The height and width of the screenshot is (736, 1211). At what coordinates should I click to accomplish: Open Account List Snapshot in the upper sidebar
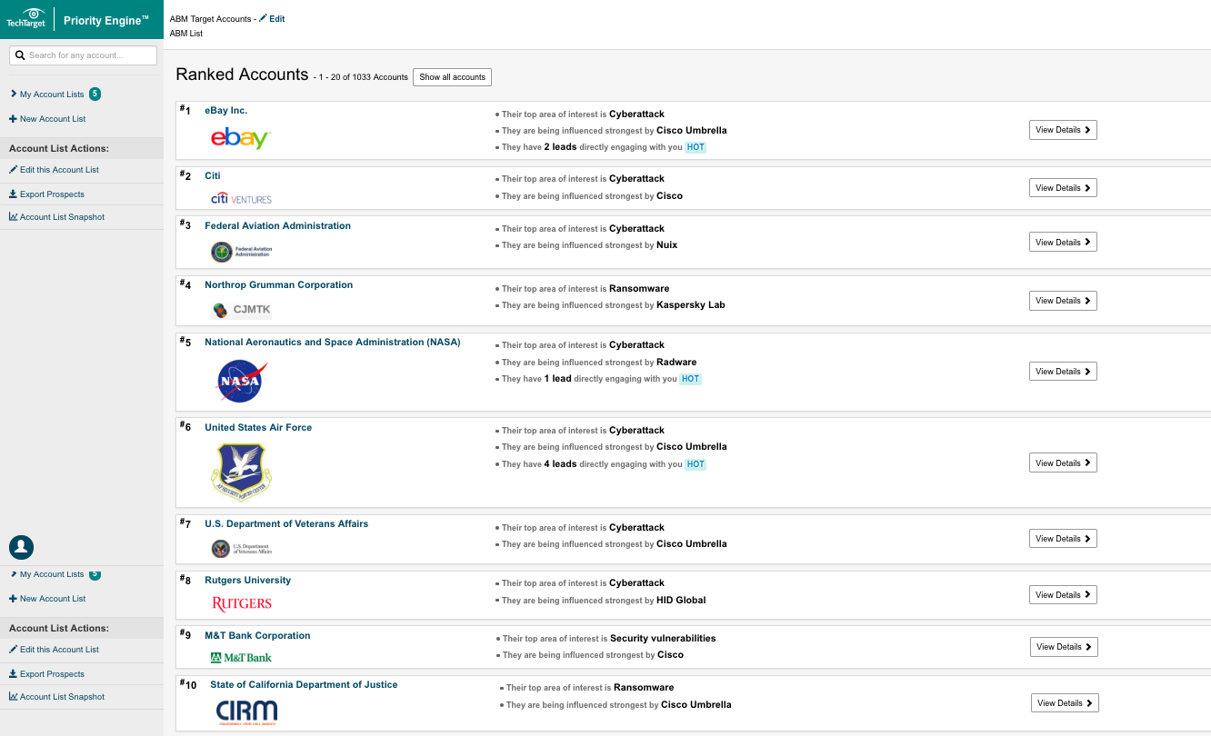point(56,217)
